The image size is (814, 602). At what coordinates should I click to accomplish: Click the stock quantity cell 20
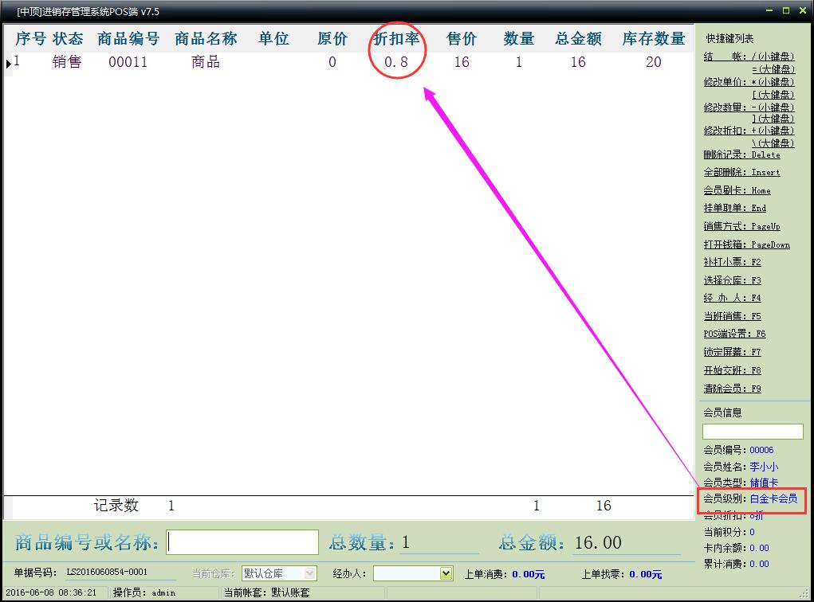pyautogui.click(x=654, y=62)
